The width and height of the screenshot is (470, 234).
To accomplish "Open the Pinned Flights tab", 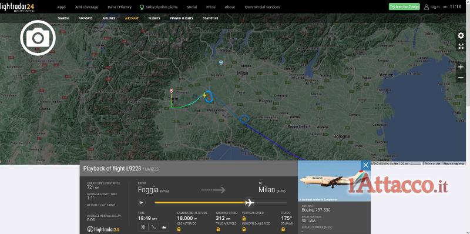I will [182, 18].
